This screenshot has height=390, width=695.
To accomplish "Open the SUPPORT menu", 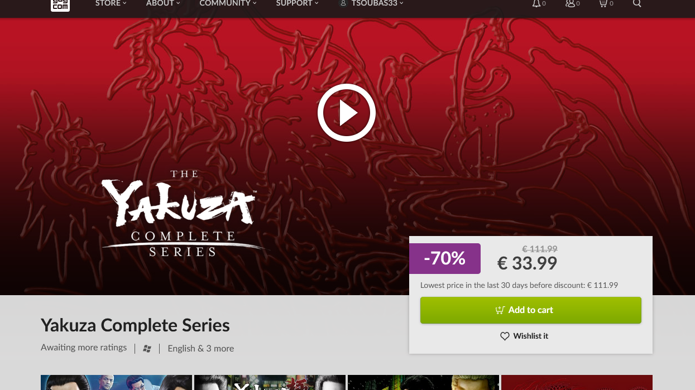I will tap(297, 3).
